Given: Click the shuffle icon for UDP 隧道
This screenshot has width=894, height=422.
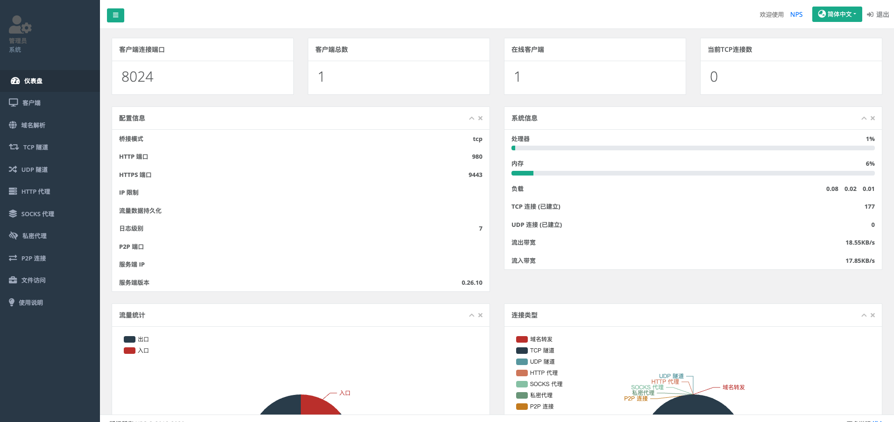Looking at the screenshot, I should 13,169.
